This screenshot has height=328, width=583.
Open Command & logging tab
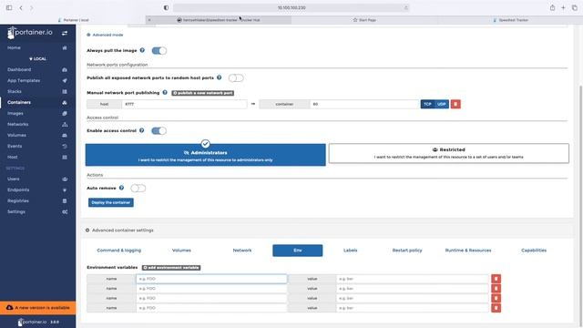coord(119,251)
